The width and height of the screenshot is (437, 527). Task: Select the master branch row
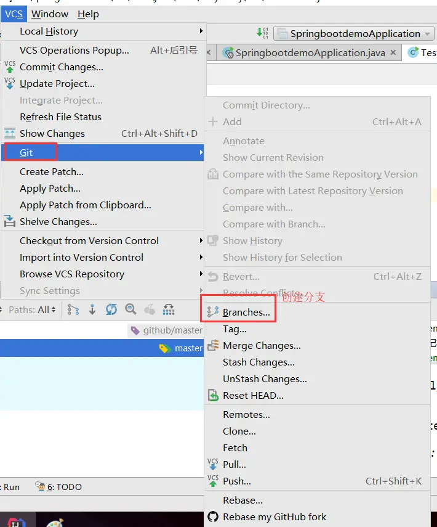(x=102, y=348)
